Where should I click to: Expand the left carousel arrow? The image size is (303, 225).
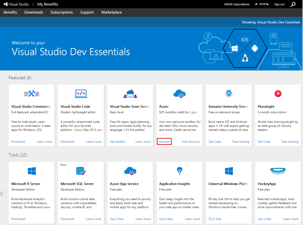pyautogui.click(x=2, y=194)
